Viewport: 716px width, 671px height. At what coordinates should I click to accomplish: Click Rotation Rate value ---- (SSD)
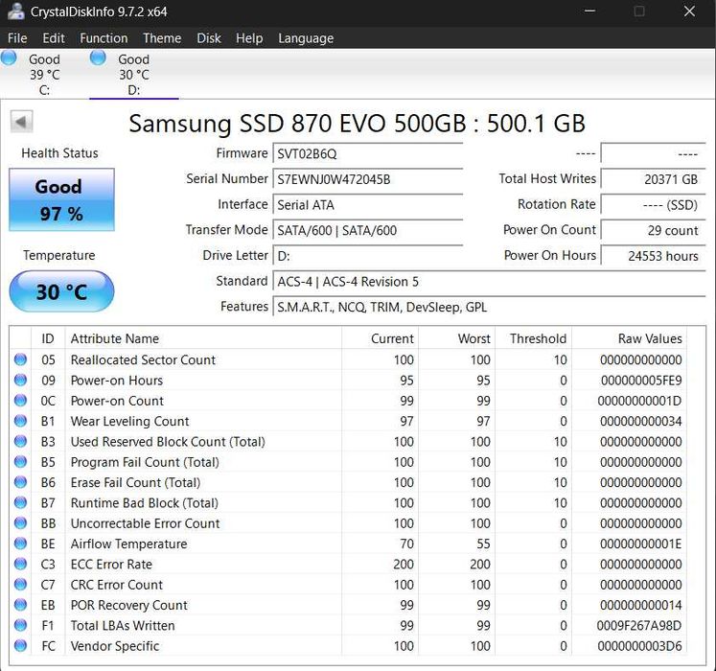(x=653, y=204)
